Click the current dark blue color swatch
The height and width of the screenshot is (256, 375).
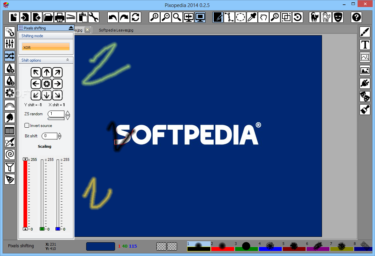point(100,246)
